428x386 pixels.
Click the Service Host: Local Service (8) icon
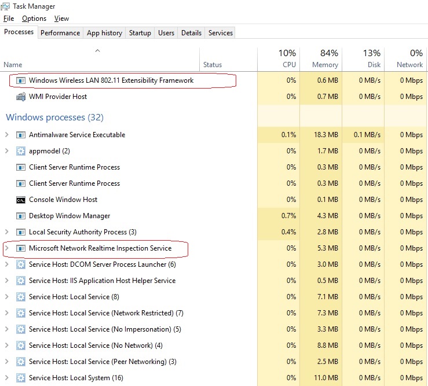(21, 297)
